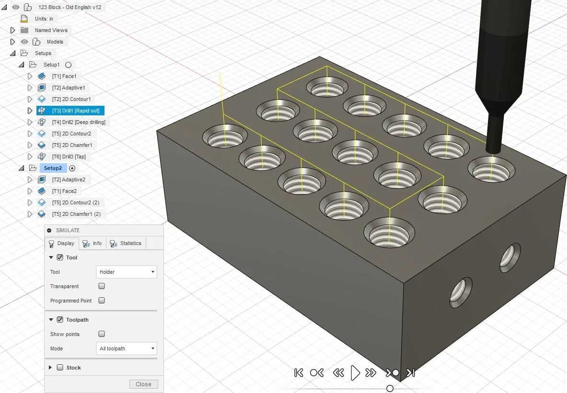This screenshot has width=567, height=393.
Task: Uncheck the Toolpath display checkbox
Action: [x=60, y=320]
